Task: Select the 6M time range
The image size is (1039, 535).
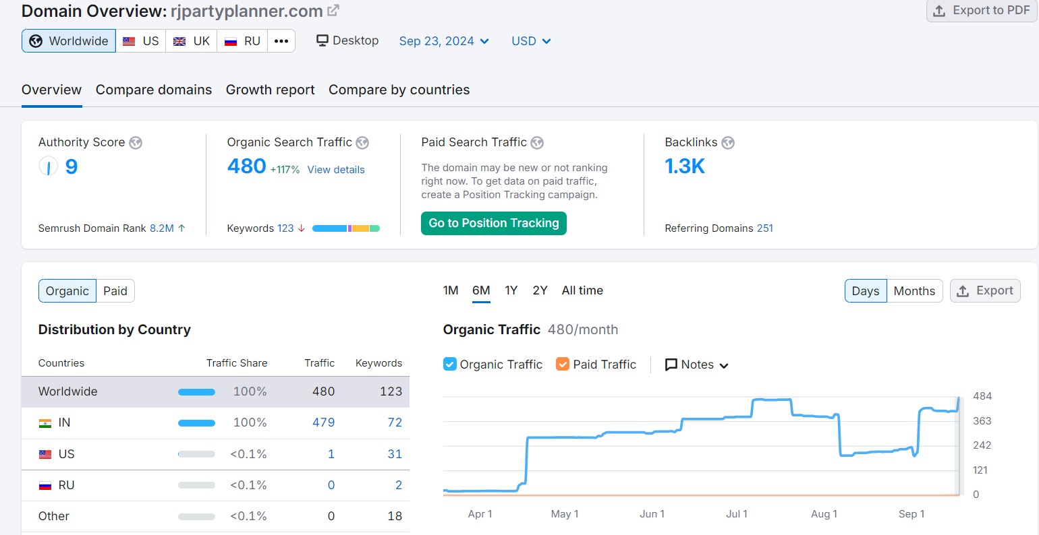Action: pyautogui.click(x=481, y=290)
